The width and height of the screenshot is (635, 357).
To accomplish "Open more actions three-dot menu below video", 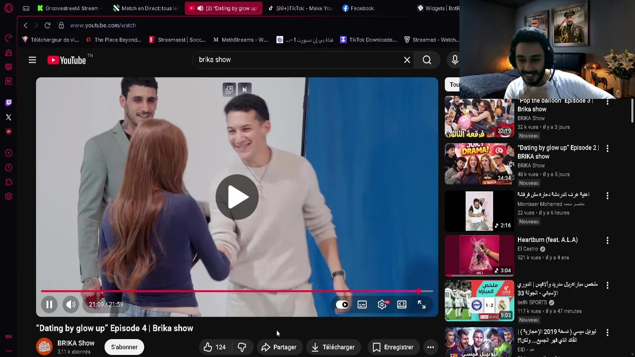I will 431,347.
